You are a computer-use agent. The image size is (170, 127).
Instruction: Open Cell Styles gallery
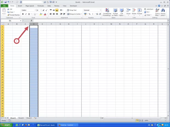point(122,12)
